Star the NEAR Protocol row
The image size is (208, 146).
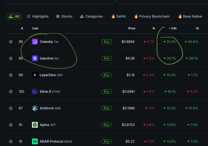point(11,141)
